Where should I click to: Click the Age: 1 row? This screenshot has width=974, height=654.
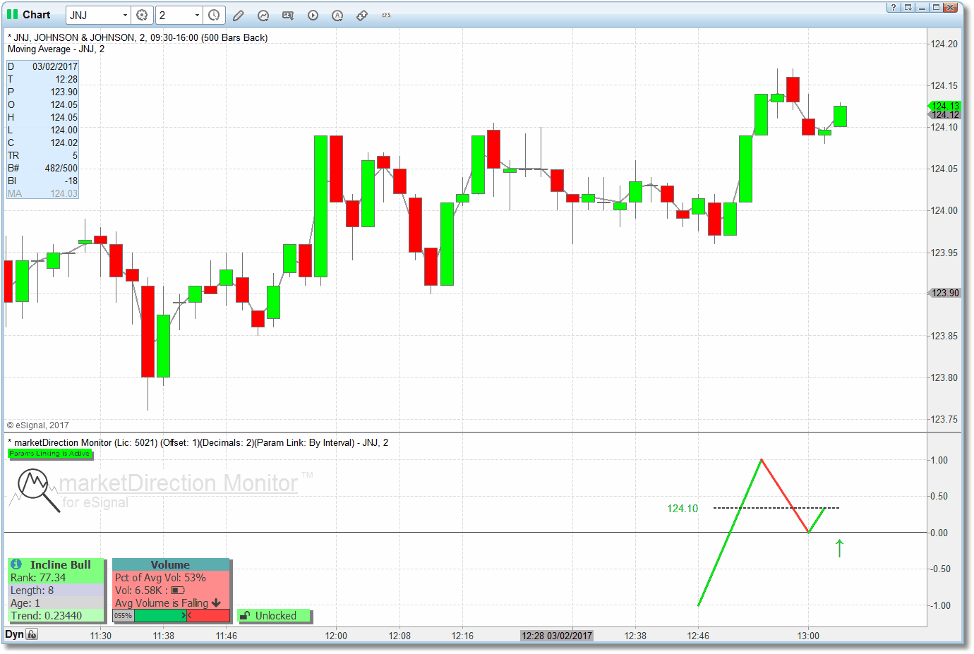(x=56, y=603)
